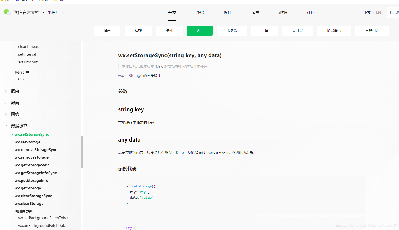
Task: Open clearTimeout in sidebar
Action: click(x=29, y=47)
